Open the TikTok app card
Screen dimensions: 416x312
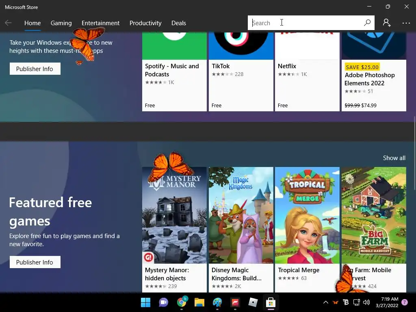point(241,71)
